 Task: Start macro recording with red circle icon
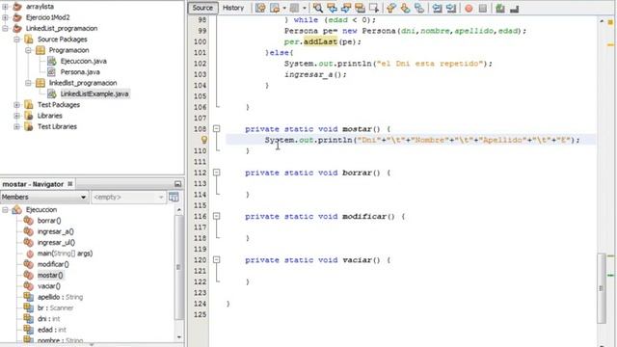(469, 9)
